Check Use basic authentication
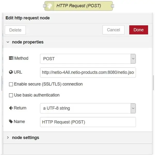 pos(11,95)
